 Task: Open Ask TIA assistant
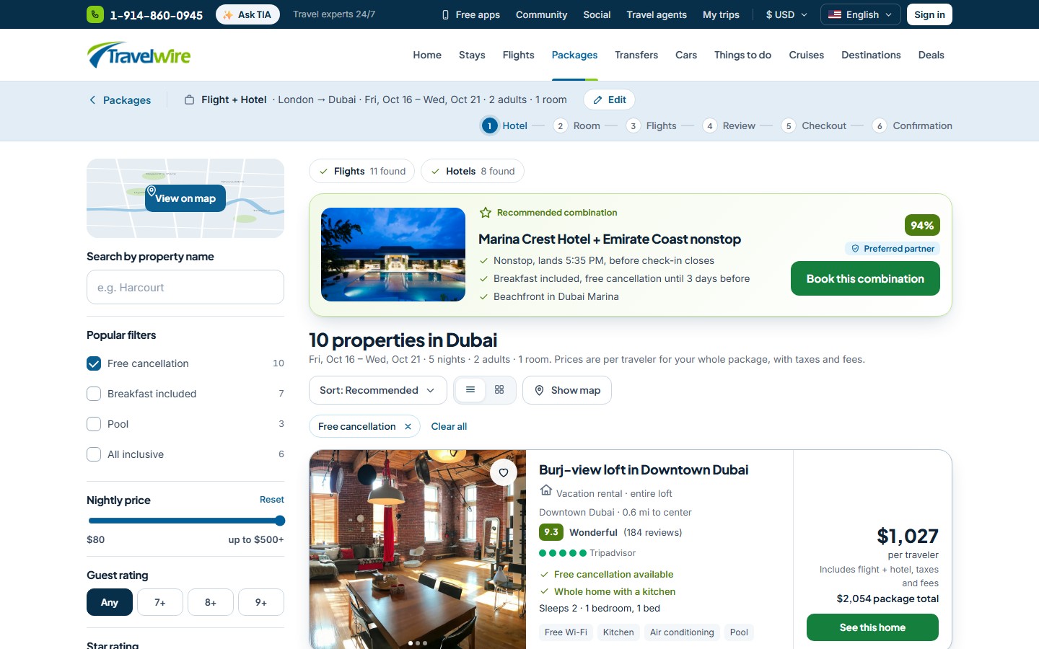tap(247, 14)
